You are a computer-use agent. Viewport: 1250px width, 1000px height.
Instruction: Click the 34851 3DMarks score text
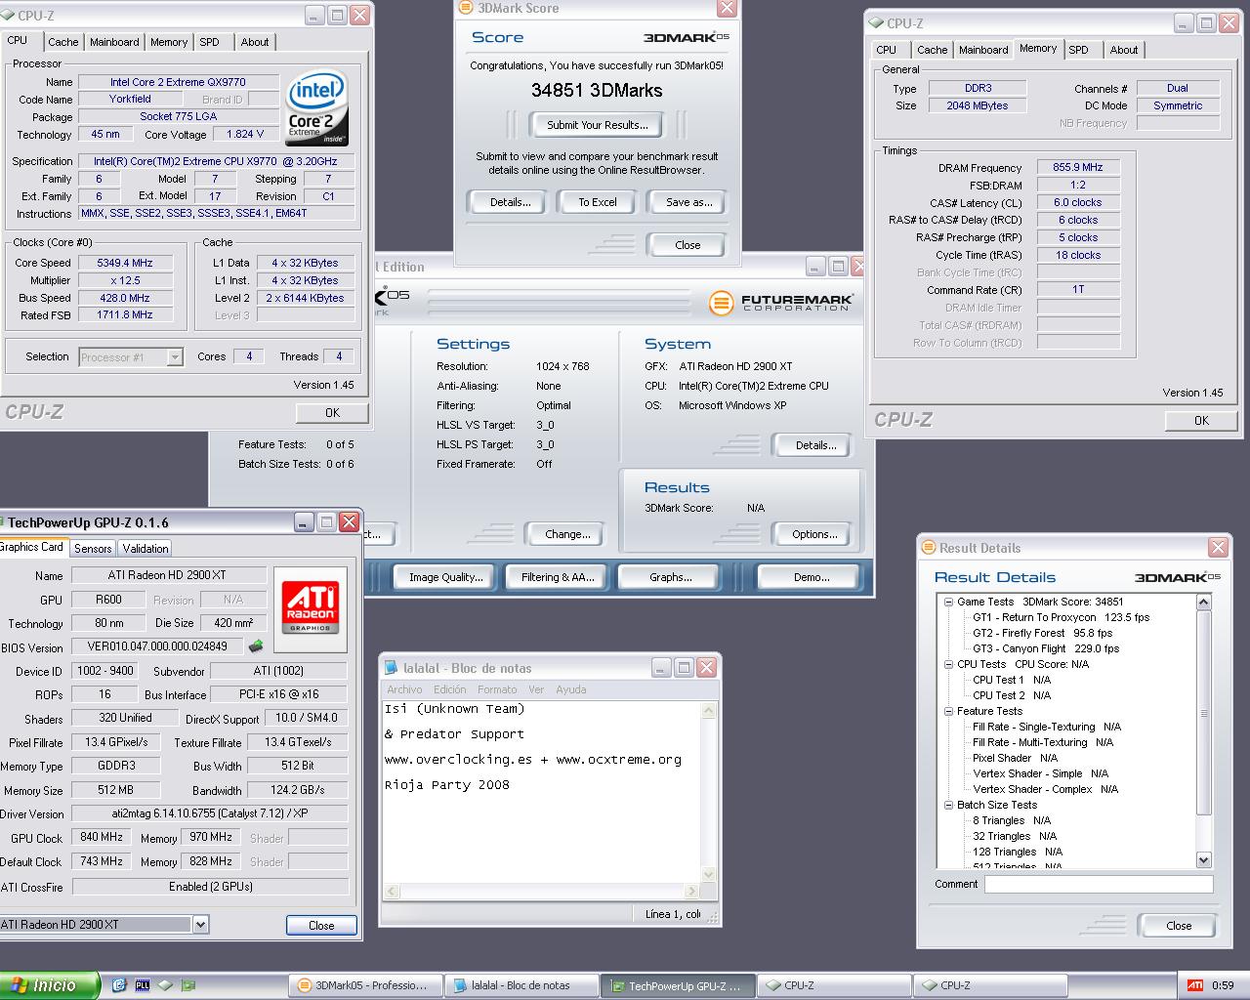pos(597,91)
